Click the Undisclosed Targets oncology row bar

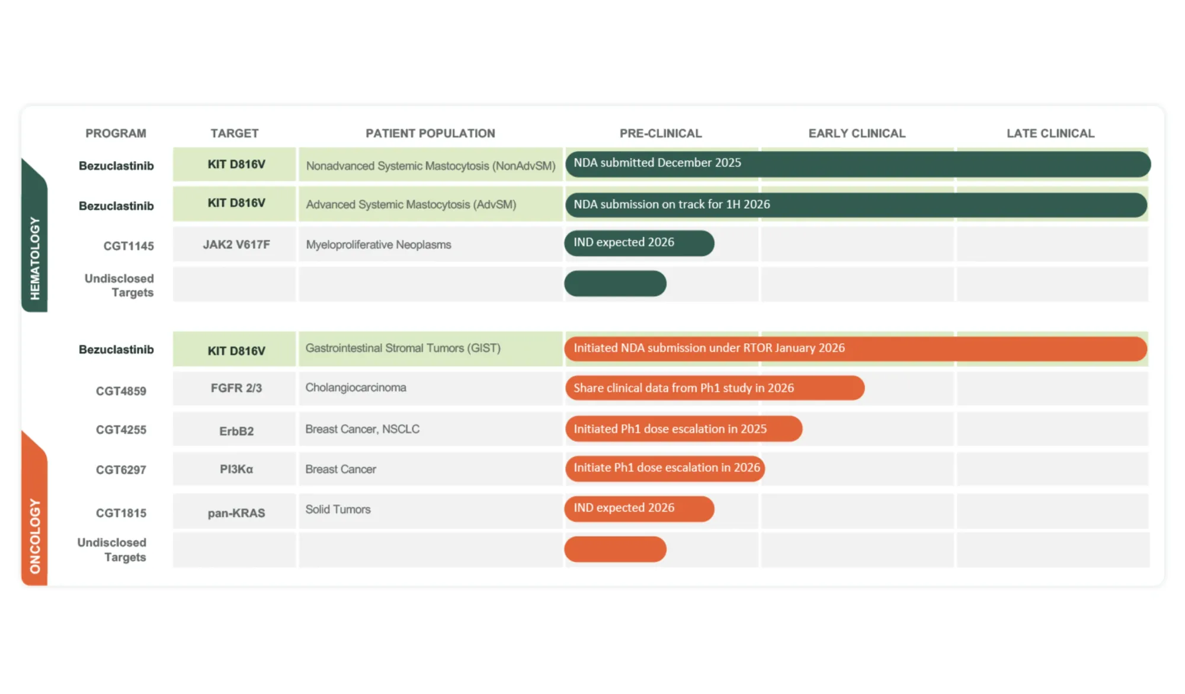point(616,549)
